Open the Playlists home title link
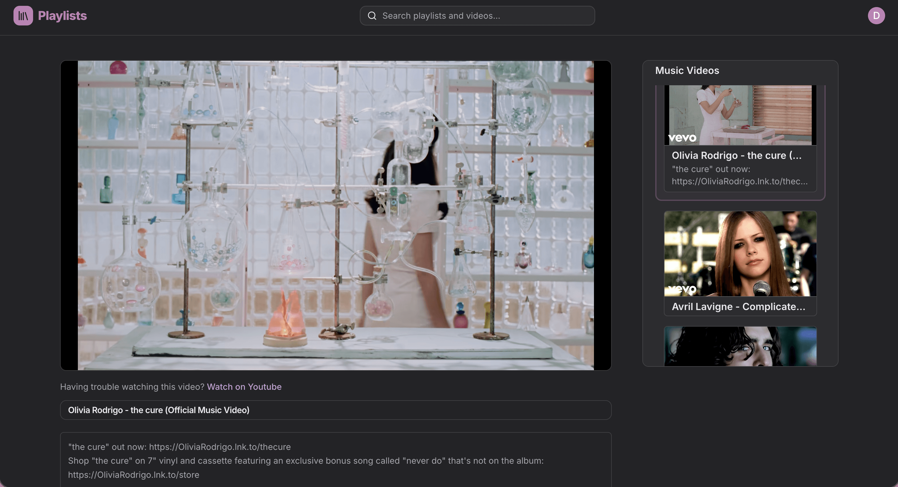Screen dimensions: 898x487 click(x=63, y=16)
